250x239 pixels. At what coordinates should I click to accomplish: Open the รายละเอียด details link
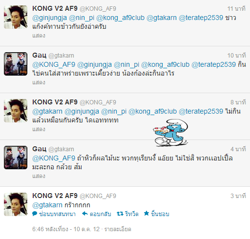118,229
